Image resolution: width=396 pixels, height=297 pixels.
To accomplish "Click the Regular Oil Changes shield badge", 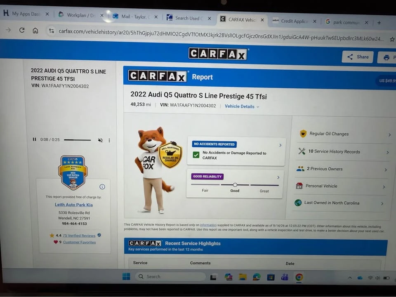I will pyautogui.click(x=170, y=155).
